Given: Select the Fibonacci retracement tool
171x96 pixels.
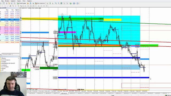Looking at the screenshot, I should click(13, 6).
